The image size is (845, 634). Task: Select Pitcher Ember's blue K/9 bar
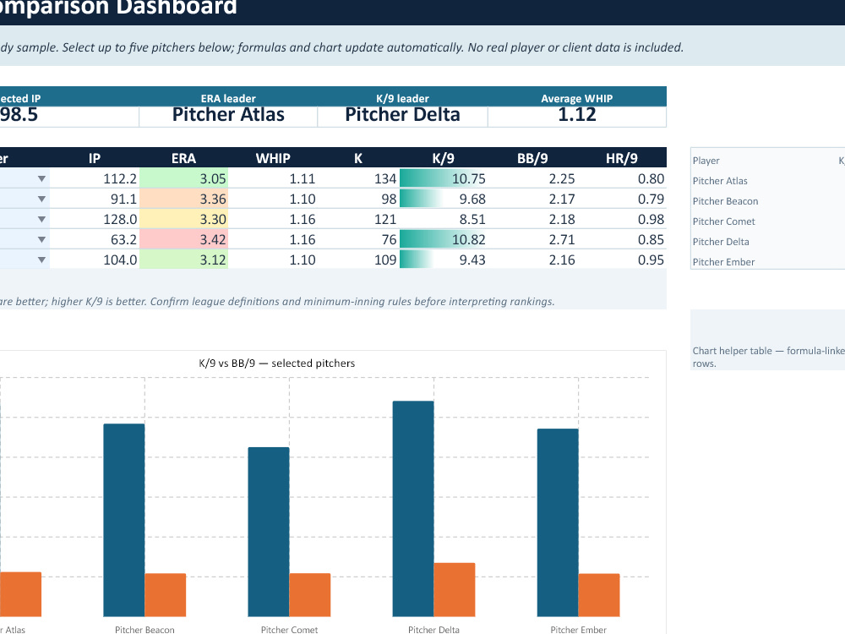coord(558,522)
